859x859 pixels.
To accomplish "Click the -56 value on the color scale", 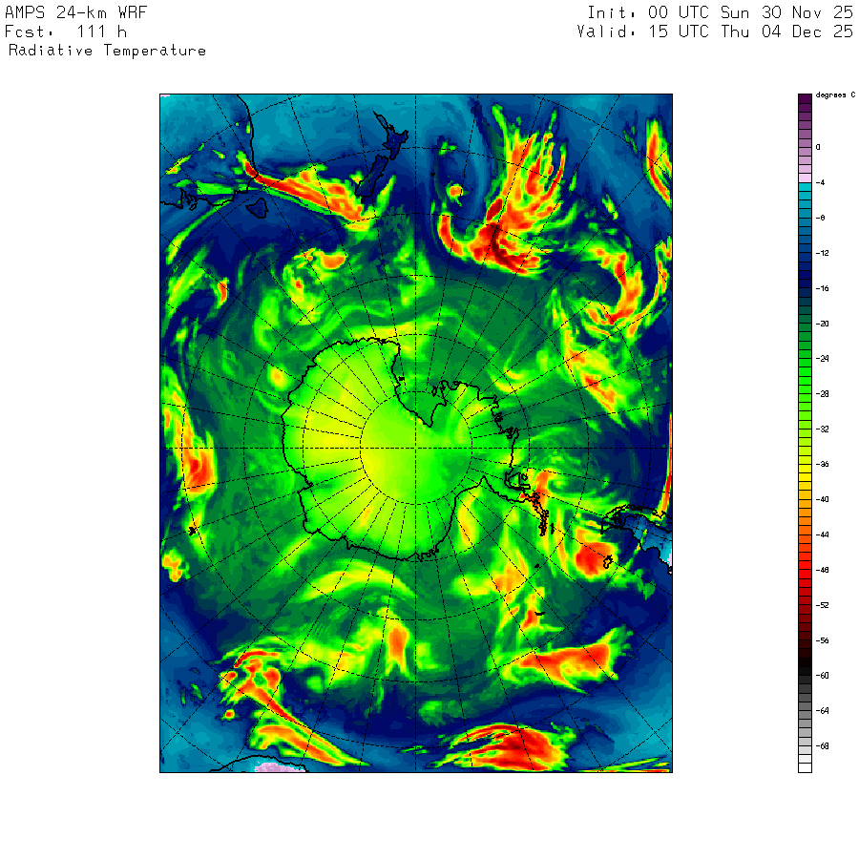I will [x=823, y=640].
